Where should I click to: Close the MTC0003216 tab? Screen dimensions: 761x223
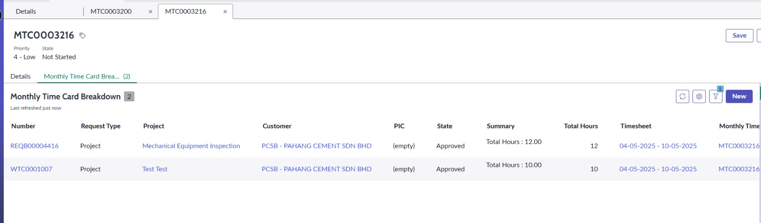(225, 12)
